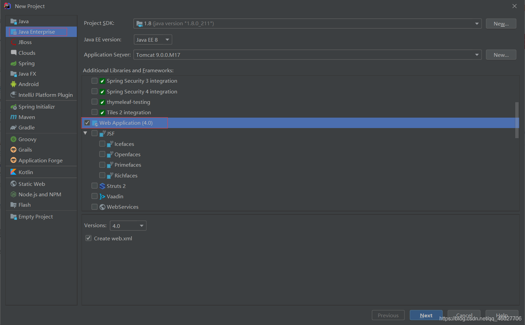Click the Struts 2 framework icon

tap(102, 186)
